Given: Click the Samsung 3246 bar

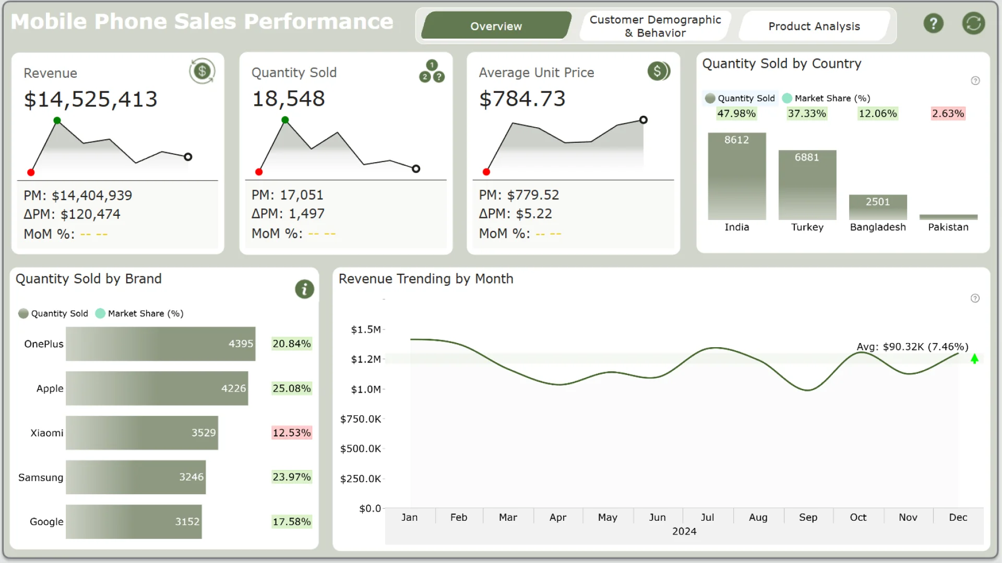Looking at the screenshot, I should click(136, 477).
